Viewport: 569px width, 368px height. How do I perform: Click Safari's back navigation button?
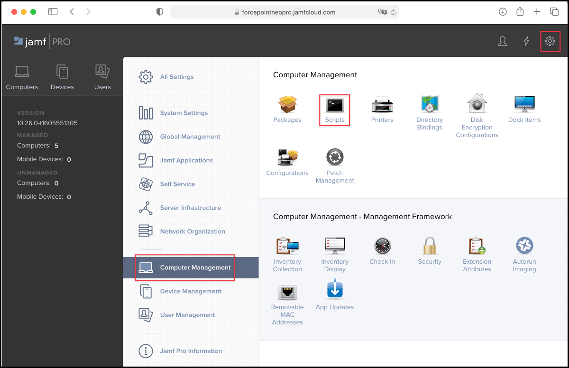tap(72, 12)
